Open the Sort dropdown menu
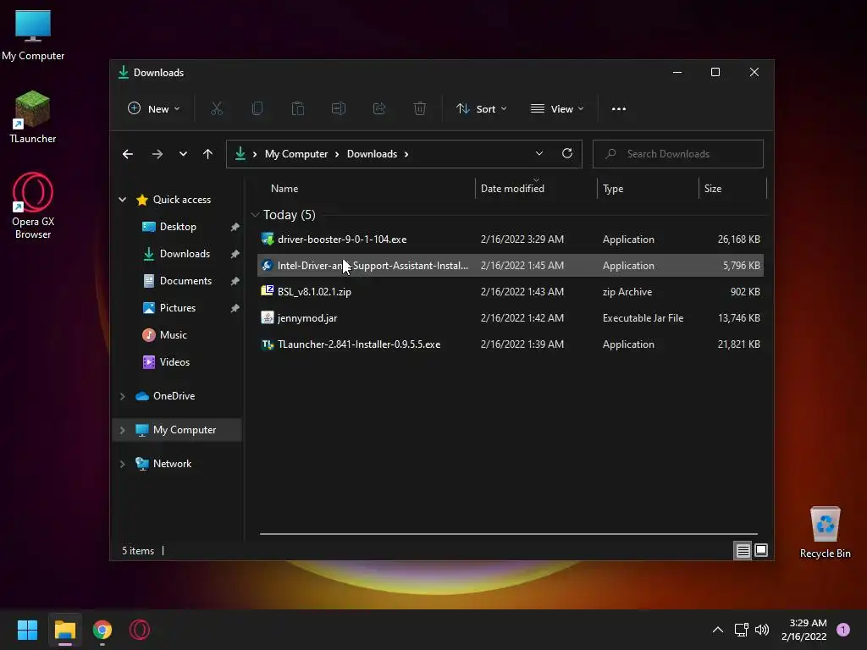The image size is (867, 650). click(482, 109)
